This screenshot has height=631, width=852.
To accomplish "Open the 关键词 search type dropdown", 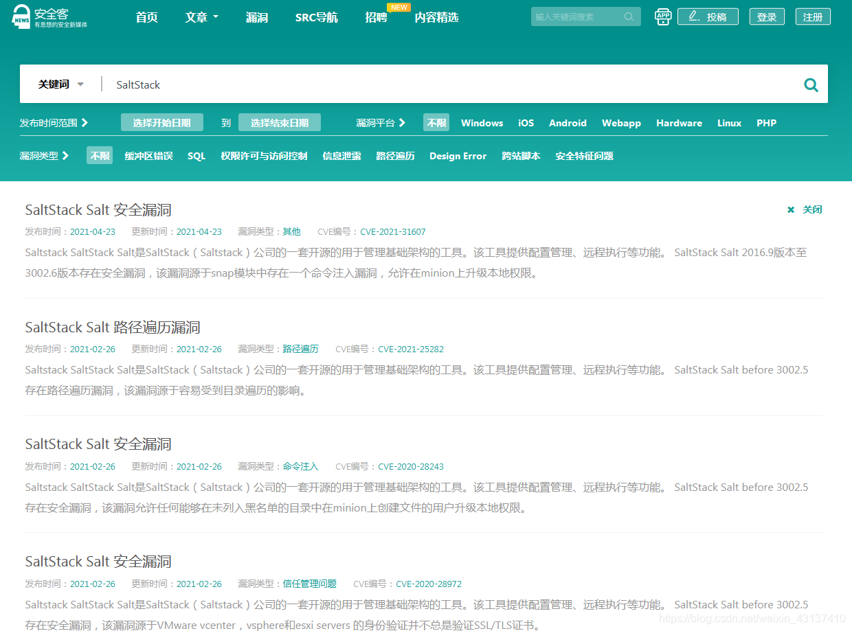I will [60, 84].
